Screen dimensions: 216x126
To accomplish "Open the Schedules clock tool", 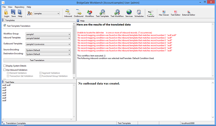I will point(139,12).
